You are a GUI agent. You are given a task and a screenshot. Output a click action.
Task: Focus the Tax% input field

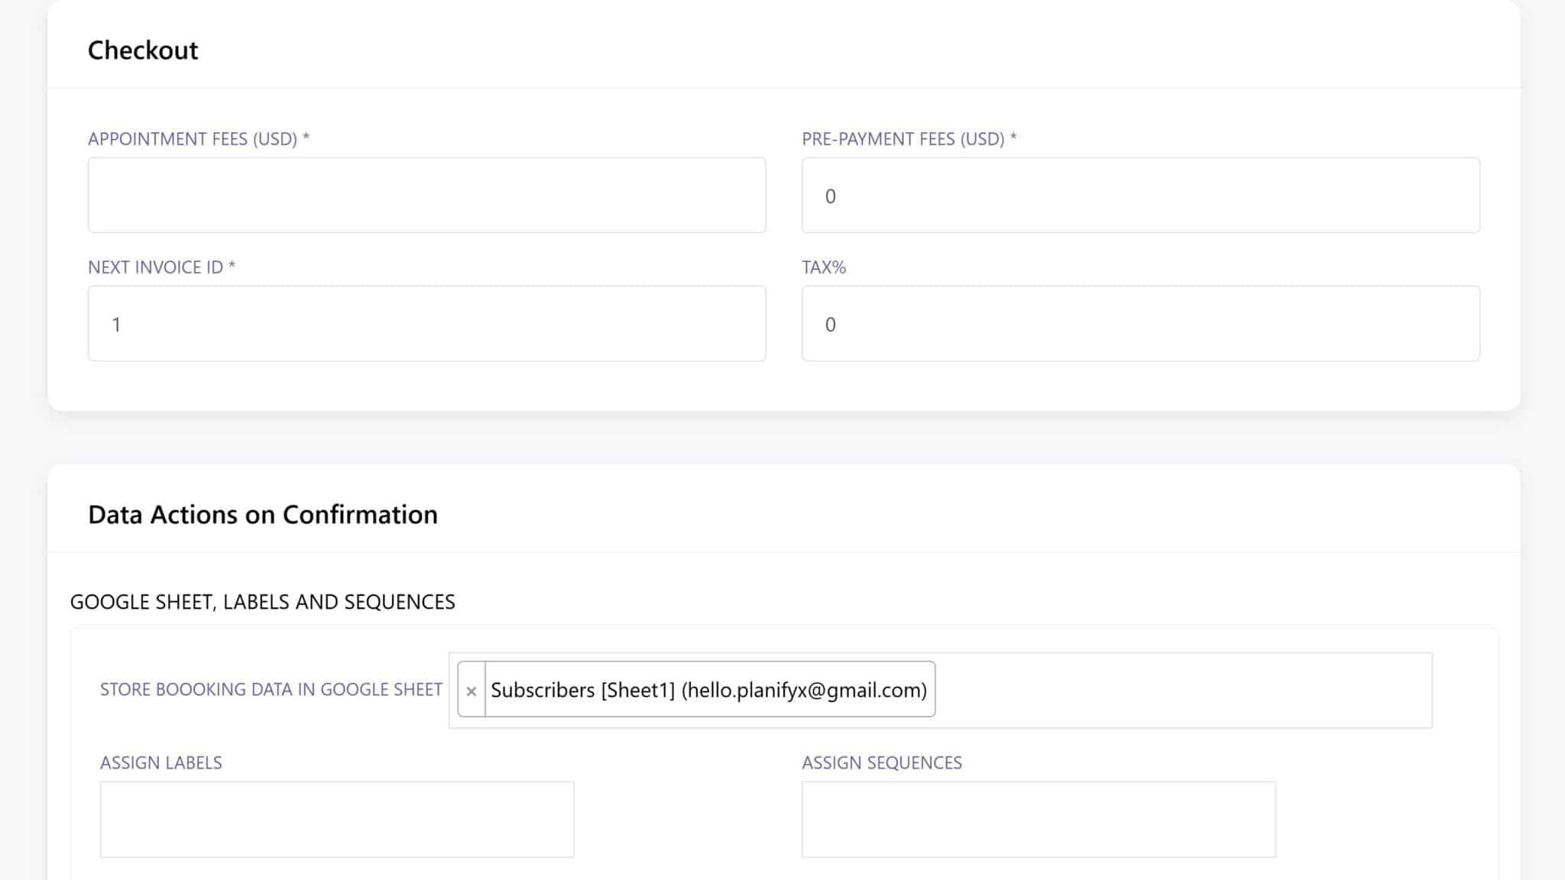point(1140,324)
